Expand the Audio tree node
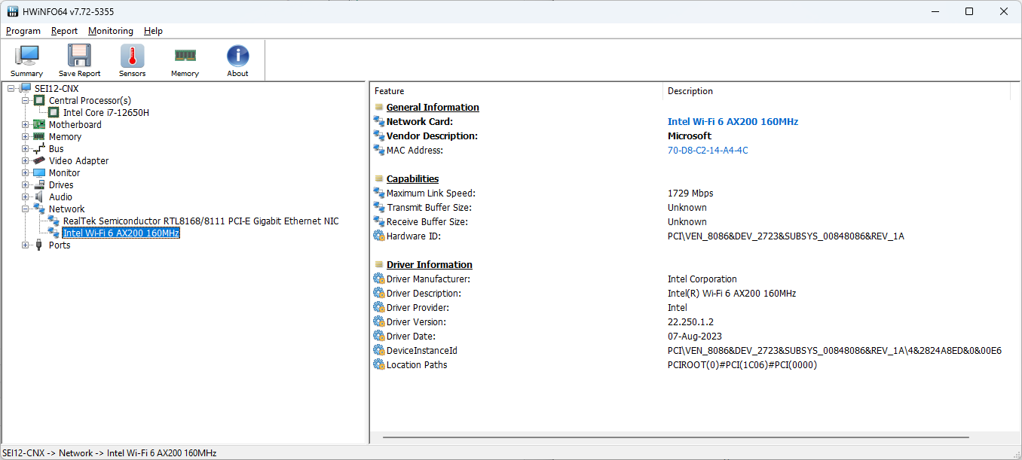This screenshot has height=460, width=1022. 26,197
